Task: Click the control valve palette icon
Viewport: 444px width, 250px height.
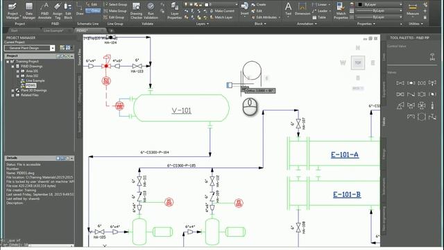Action: click(x=432, y=56)
